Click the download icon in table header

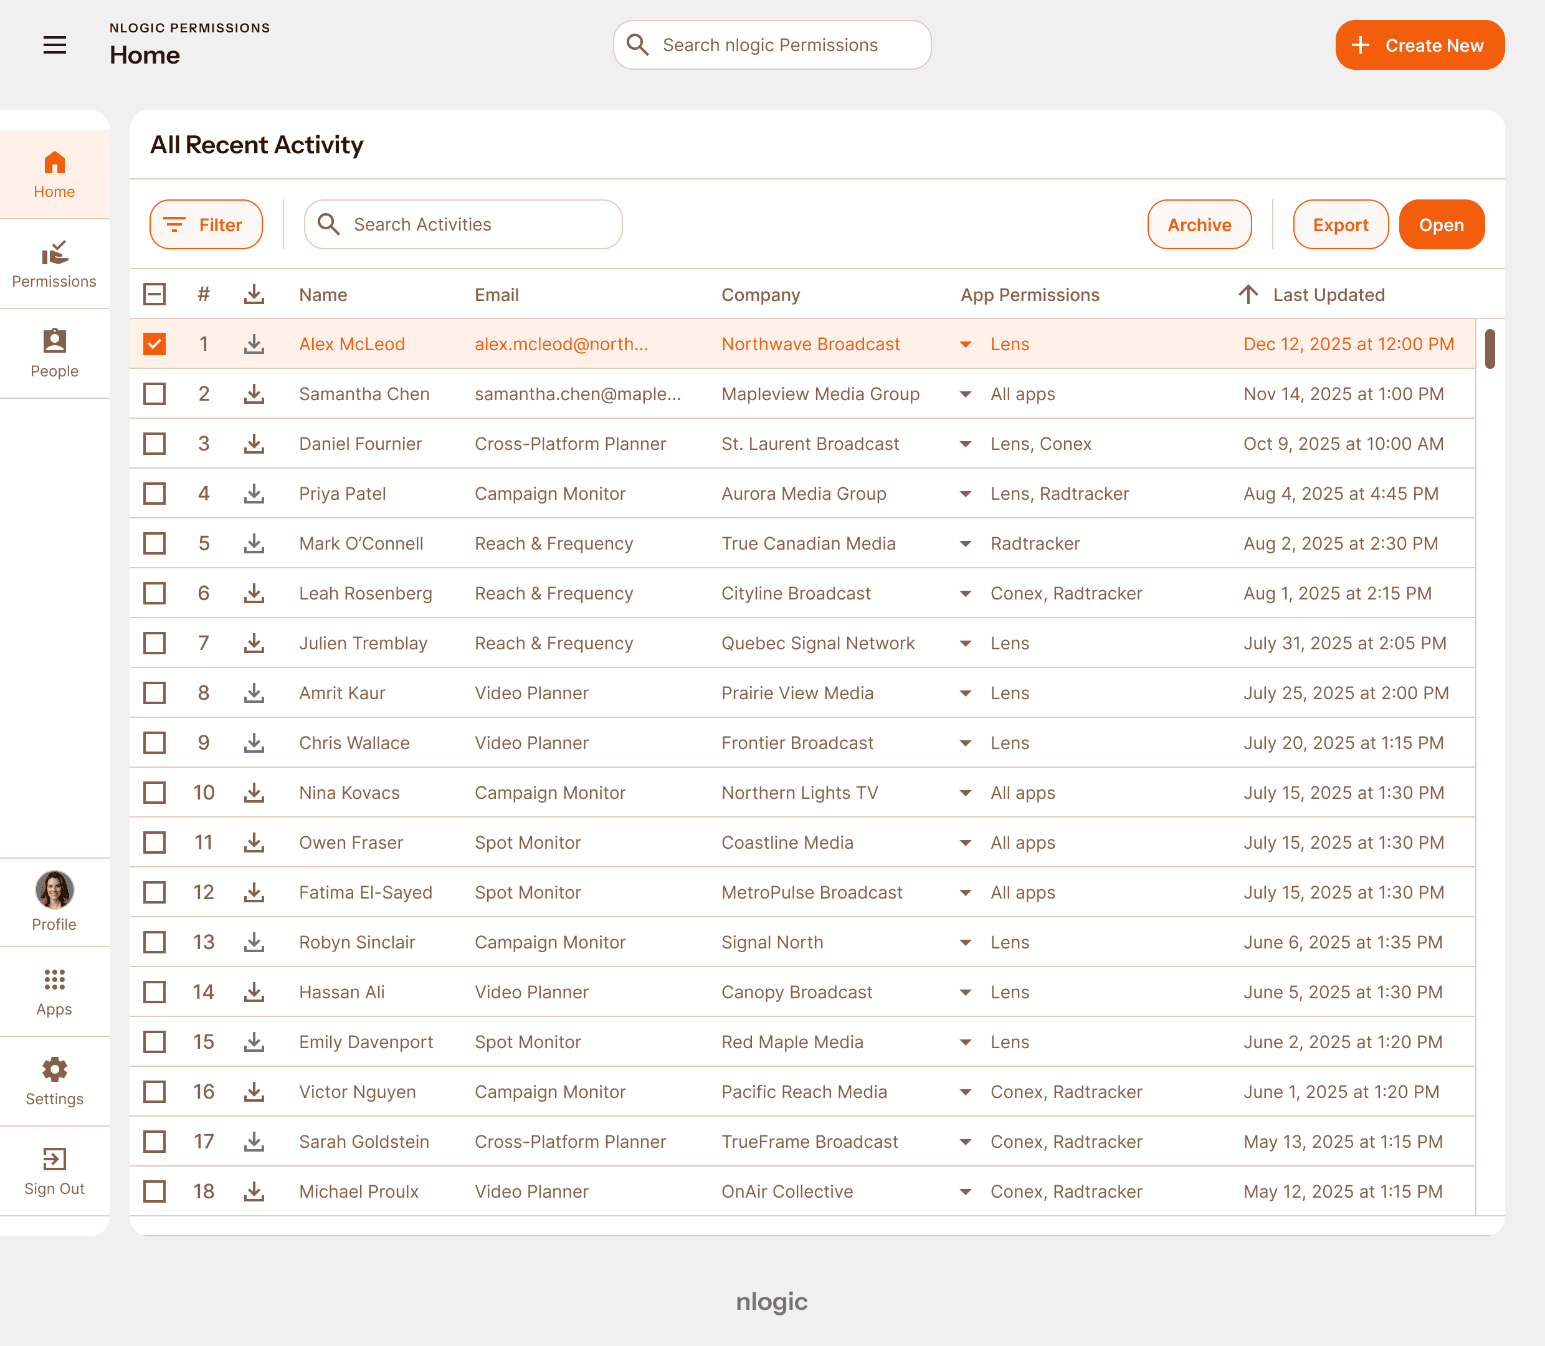coord(254,294)
